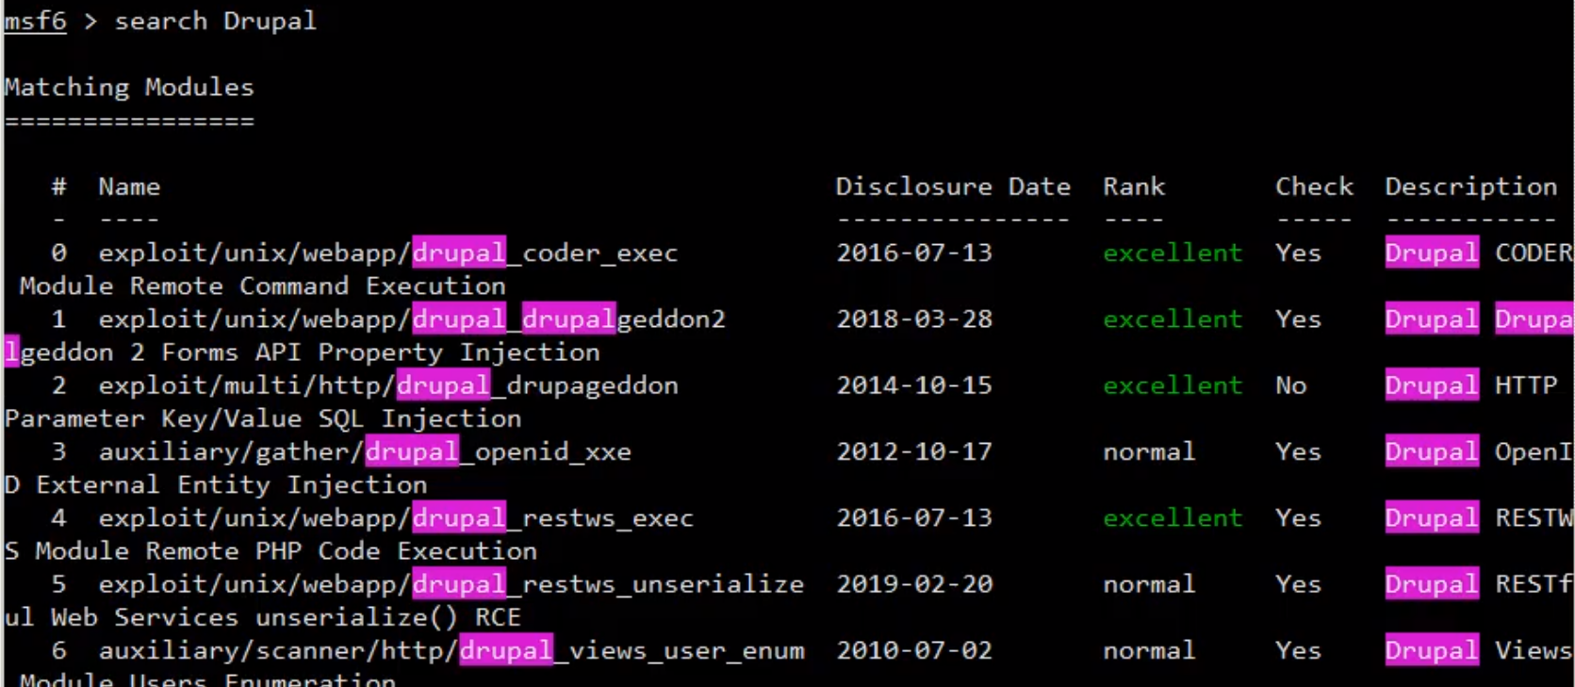This screenshot has height=687, width=1575.
Task: Click module name drupal_restws_exec
Action: [x=396, y=518]
